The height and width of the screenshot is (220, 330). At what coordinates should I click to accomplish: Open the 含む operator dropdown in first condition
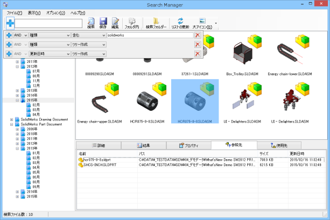coord(88,35)
